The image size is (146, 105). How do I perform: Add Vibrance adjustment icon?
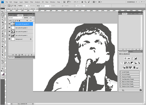tap(122, 63)
